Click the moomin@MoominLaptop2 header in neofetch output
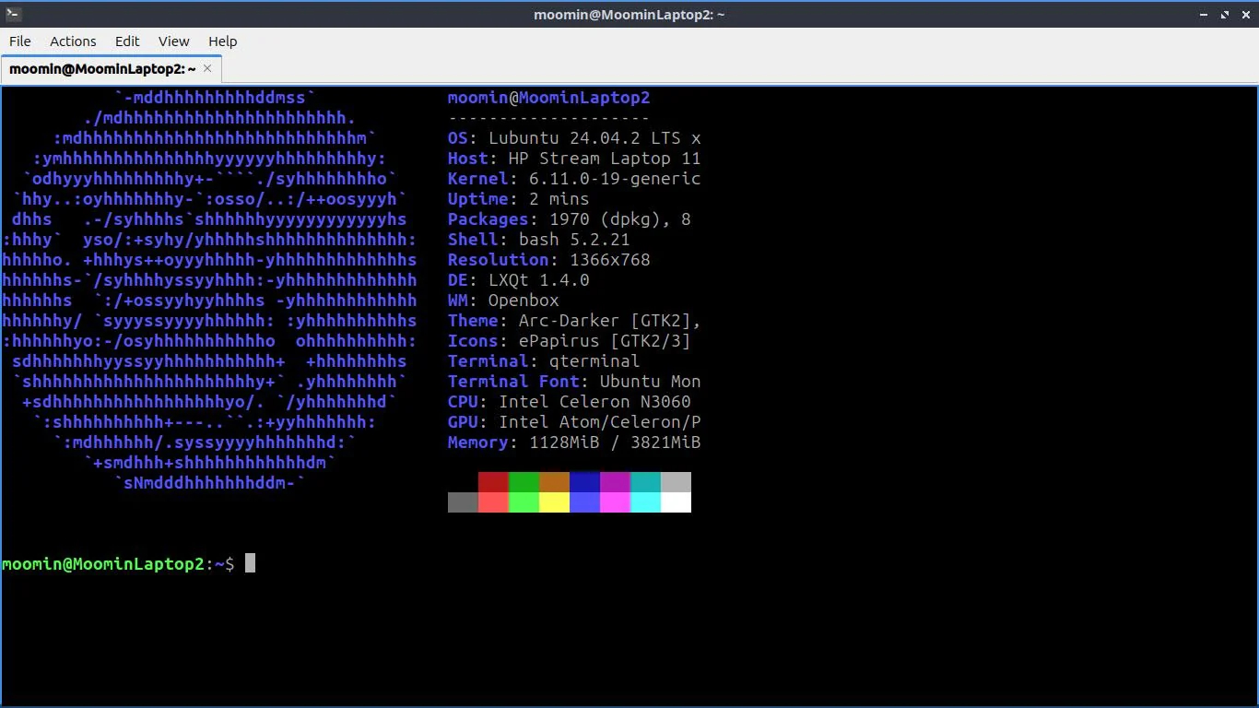 [x=548, y=98]
